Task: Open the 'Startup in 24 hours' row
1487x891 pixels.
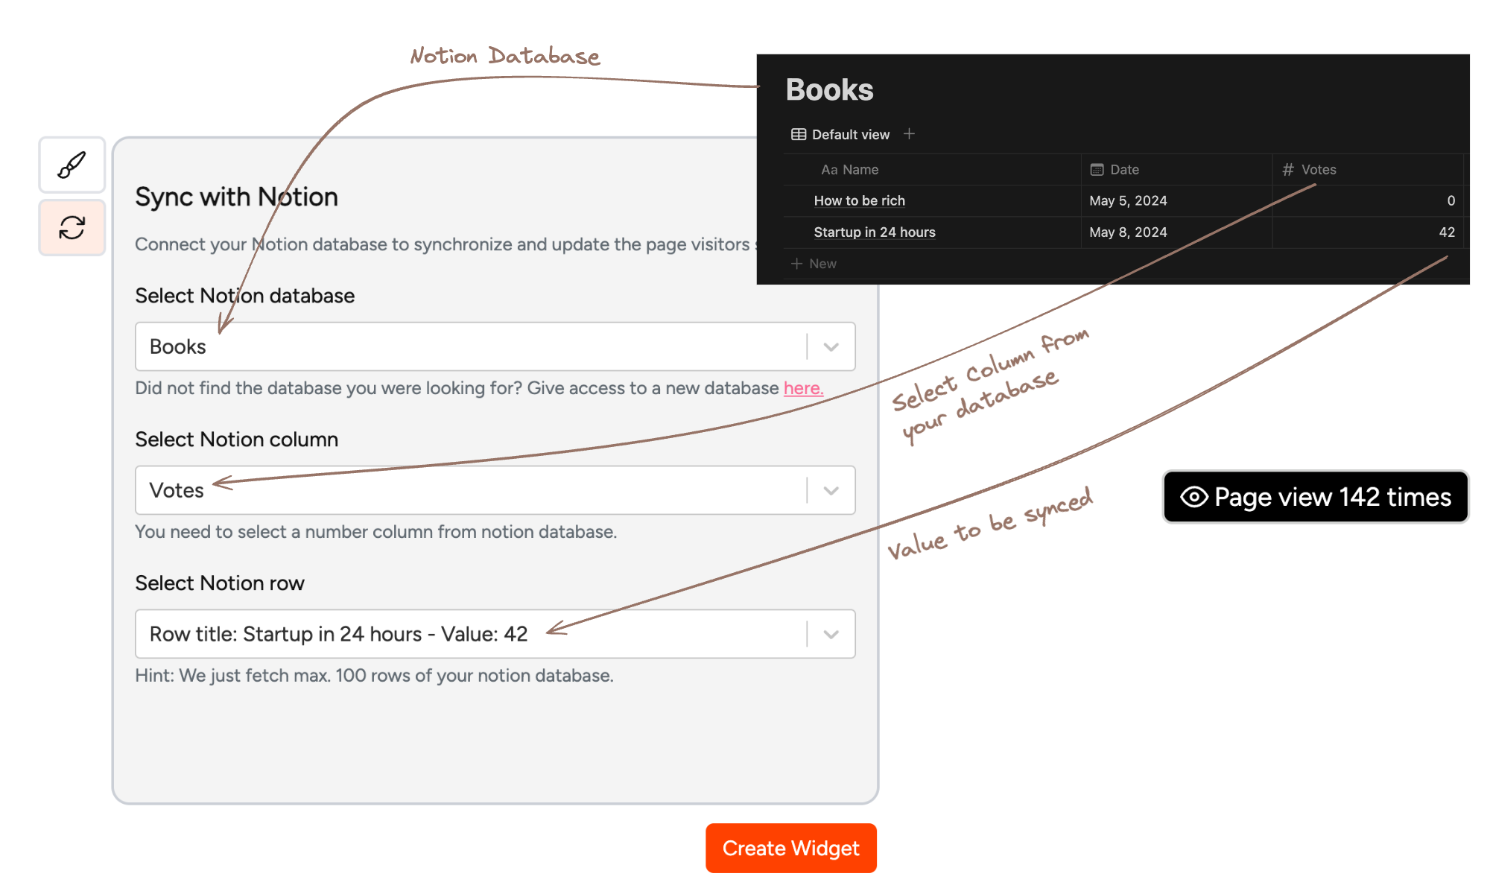Action: coord(874,232)
